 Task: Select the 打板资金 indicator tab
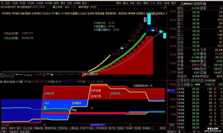point(63,128)
